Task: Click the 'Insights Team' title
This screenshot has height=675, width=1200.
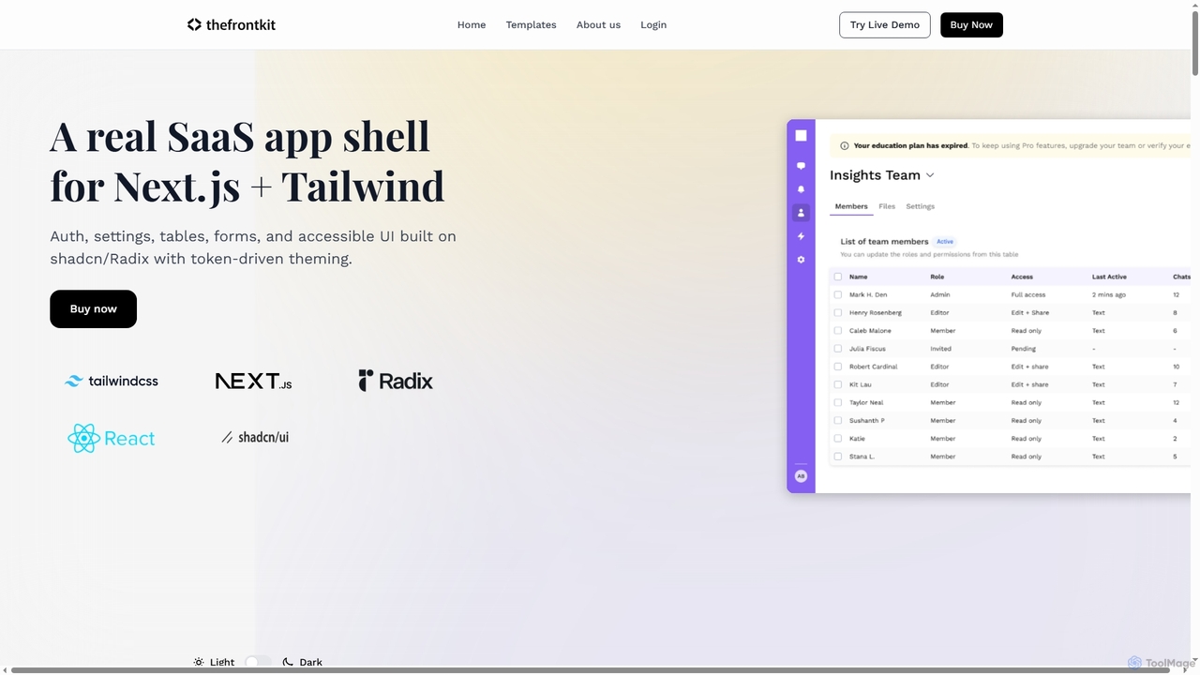Action: tap(875, 175)
